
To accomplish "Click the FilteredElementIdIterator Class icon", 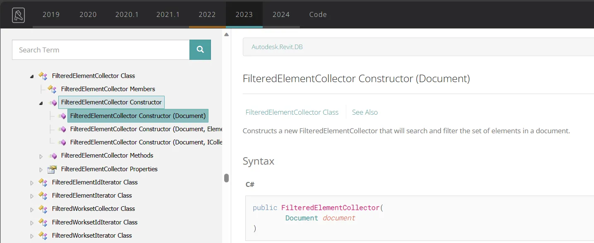I will point(43,182).
